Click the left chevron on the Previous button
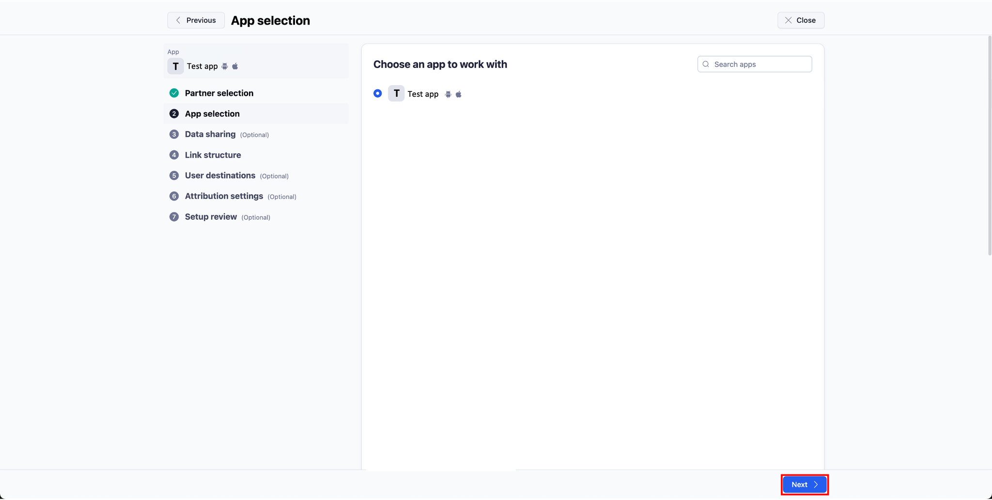Viewport: 992px width, 500px height. click(x=178, y=20)
